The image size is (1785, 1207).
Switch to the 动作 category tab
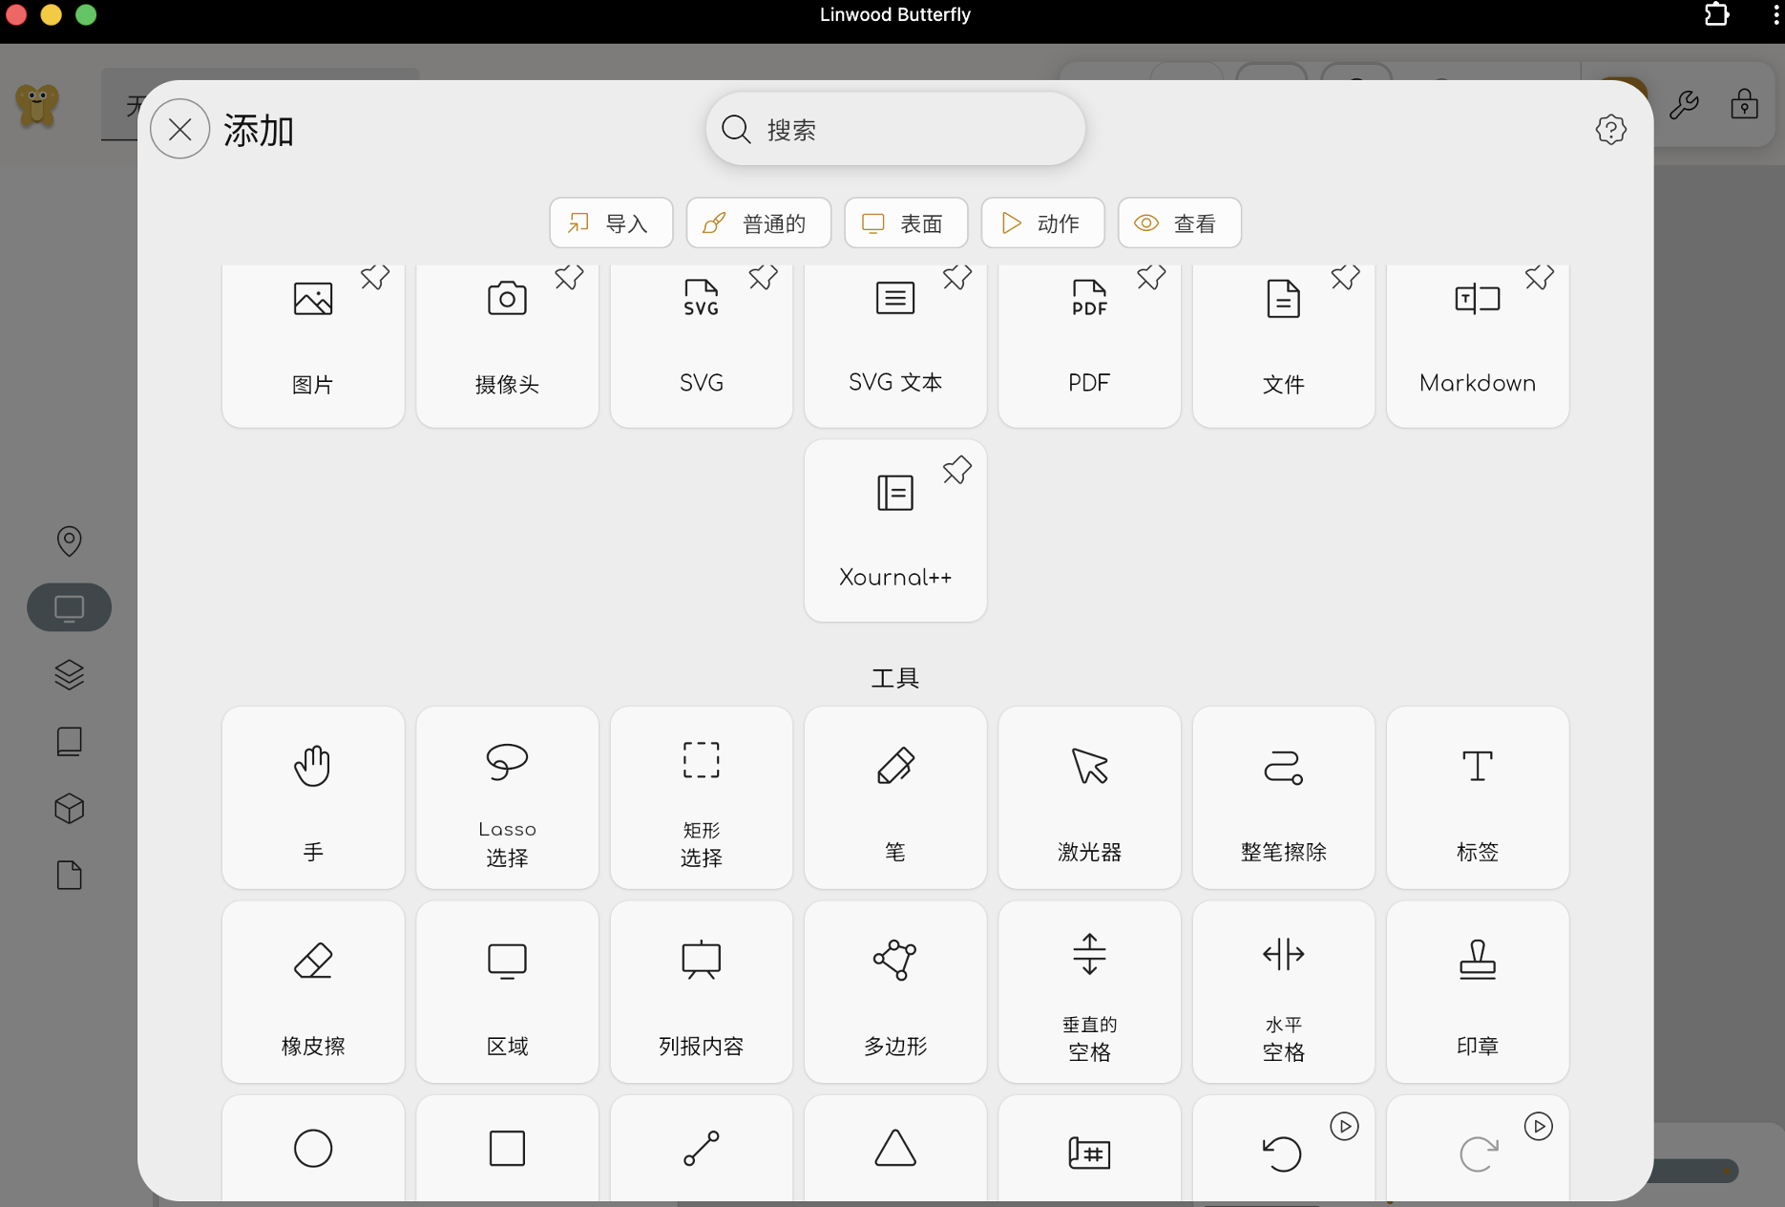pyautogui.click(x=1041, y=222)
